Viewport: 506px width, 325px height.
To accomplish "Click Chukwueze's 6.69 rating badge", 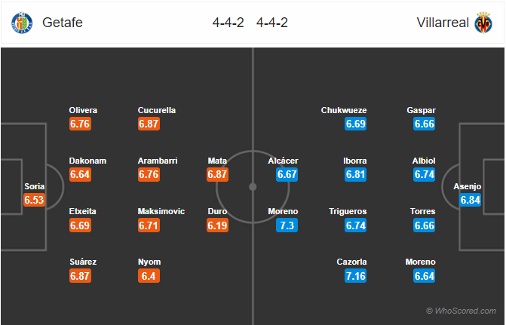I will click(355, 124).
